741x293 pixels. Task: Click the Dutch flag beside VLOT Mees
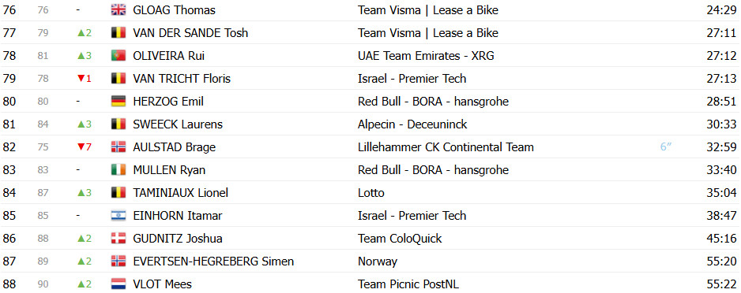118,284
